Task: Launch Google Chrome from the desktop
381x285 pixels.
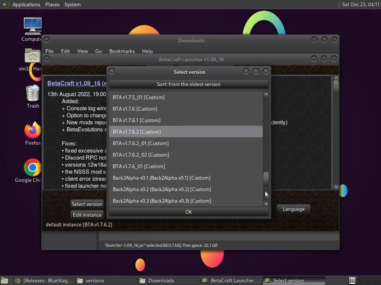Action: tap(33, 167)
